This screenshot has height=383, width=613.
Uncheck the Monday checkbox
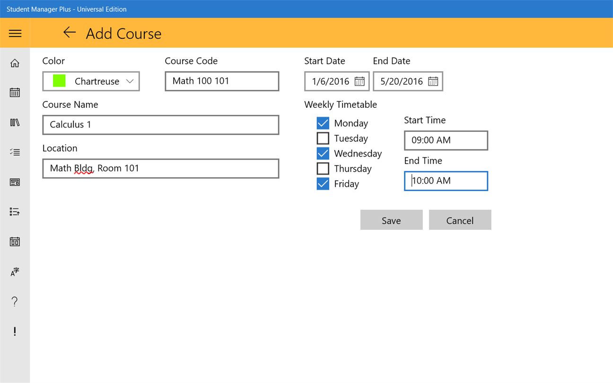pyautogui.click(x=323, y=123)
